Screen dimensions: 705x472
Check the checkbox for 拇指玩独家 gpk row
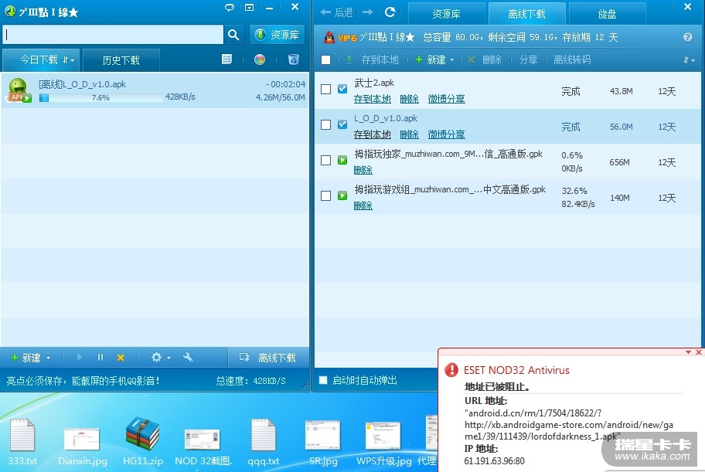(326, 160)
